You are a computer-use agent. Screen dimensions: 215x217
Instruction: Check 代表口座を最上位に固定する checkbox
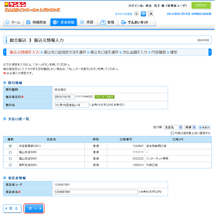(172, 133)
